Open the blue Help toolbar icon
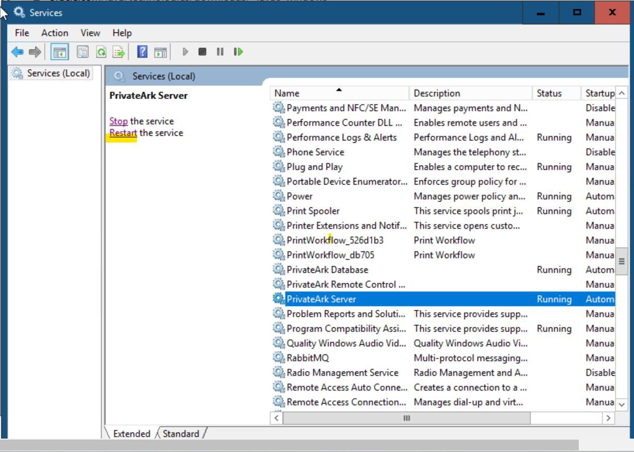The width and height of the screenshot is (634, 452). click(142, 52)
